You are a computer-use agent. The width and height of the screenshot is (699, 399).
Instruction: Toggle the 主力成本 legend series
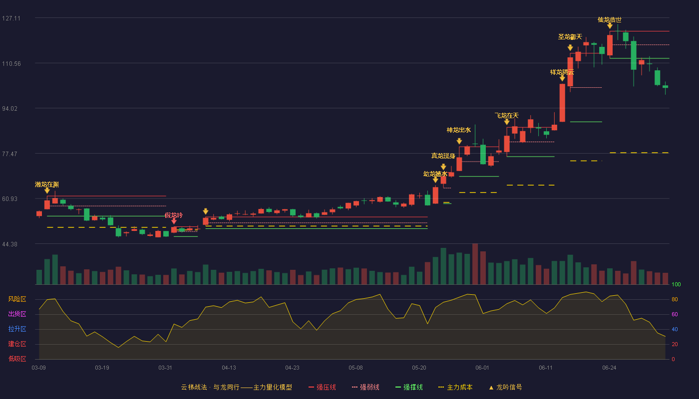click(x=455, y=387)
